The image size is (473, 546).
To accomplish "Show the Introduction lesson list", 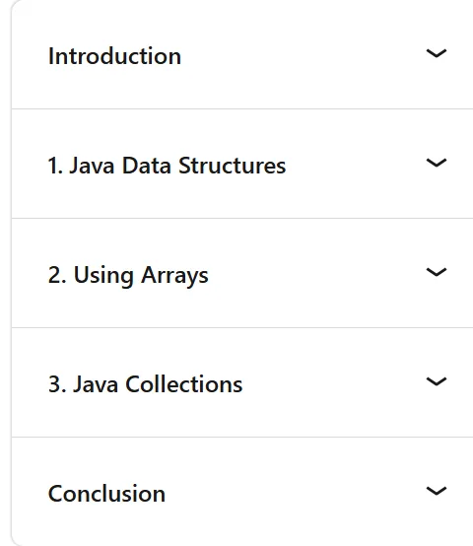I will [242, 55].
